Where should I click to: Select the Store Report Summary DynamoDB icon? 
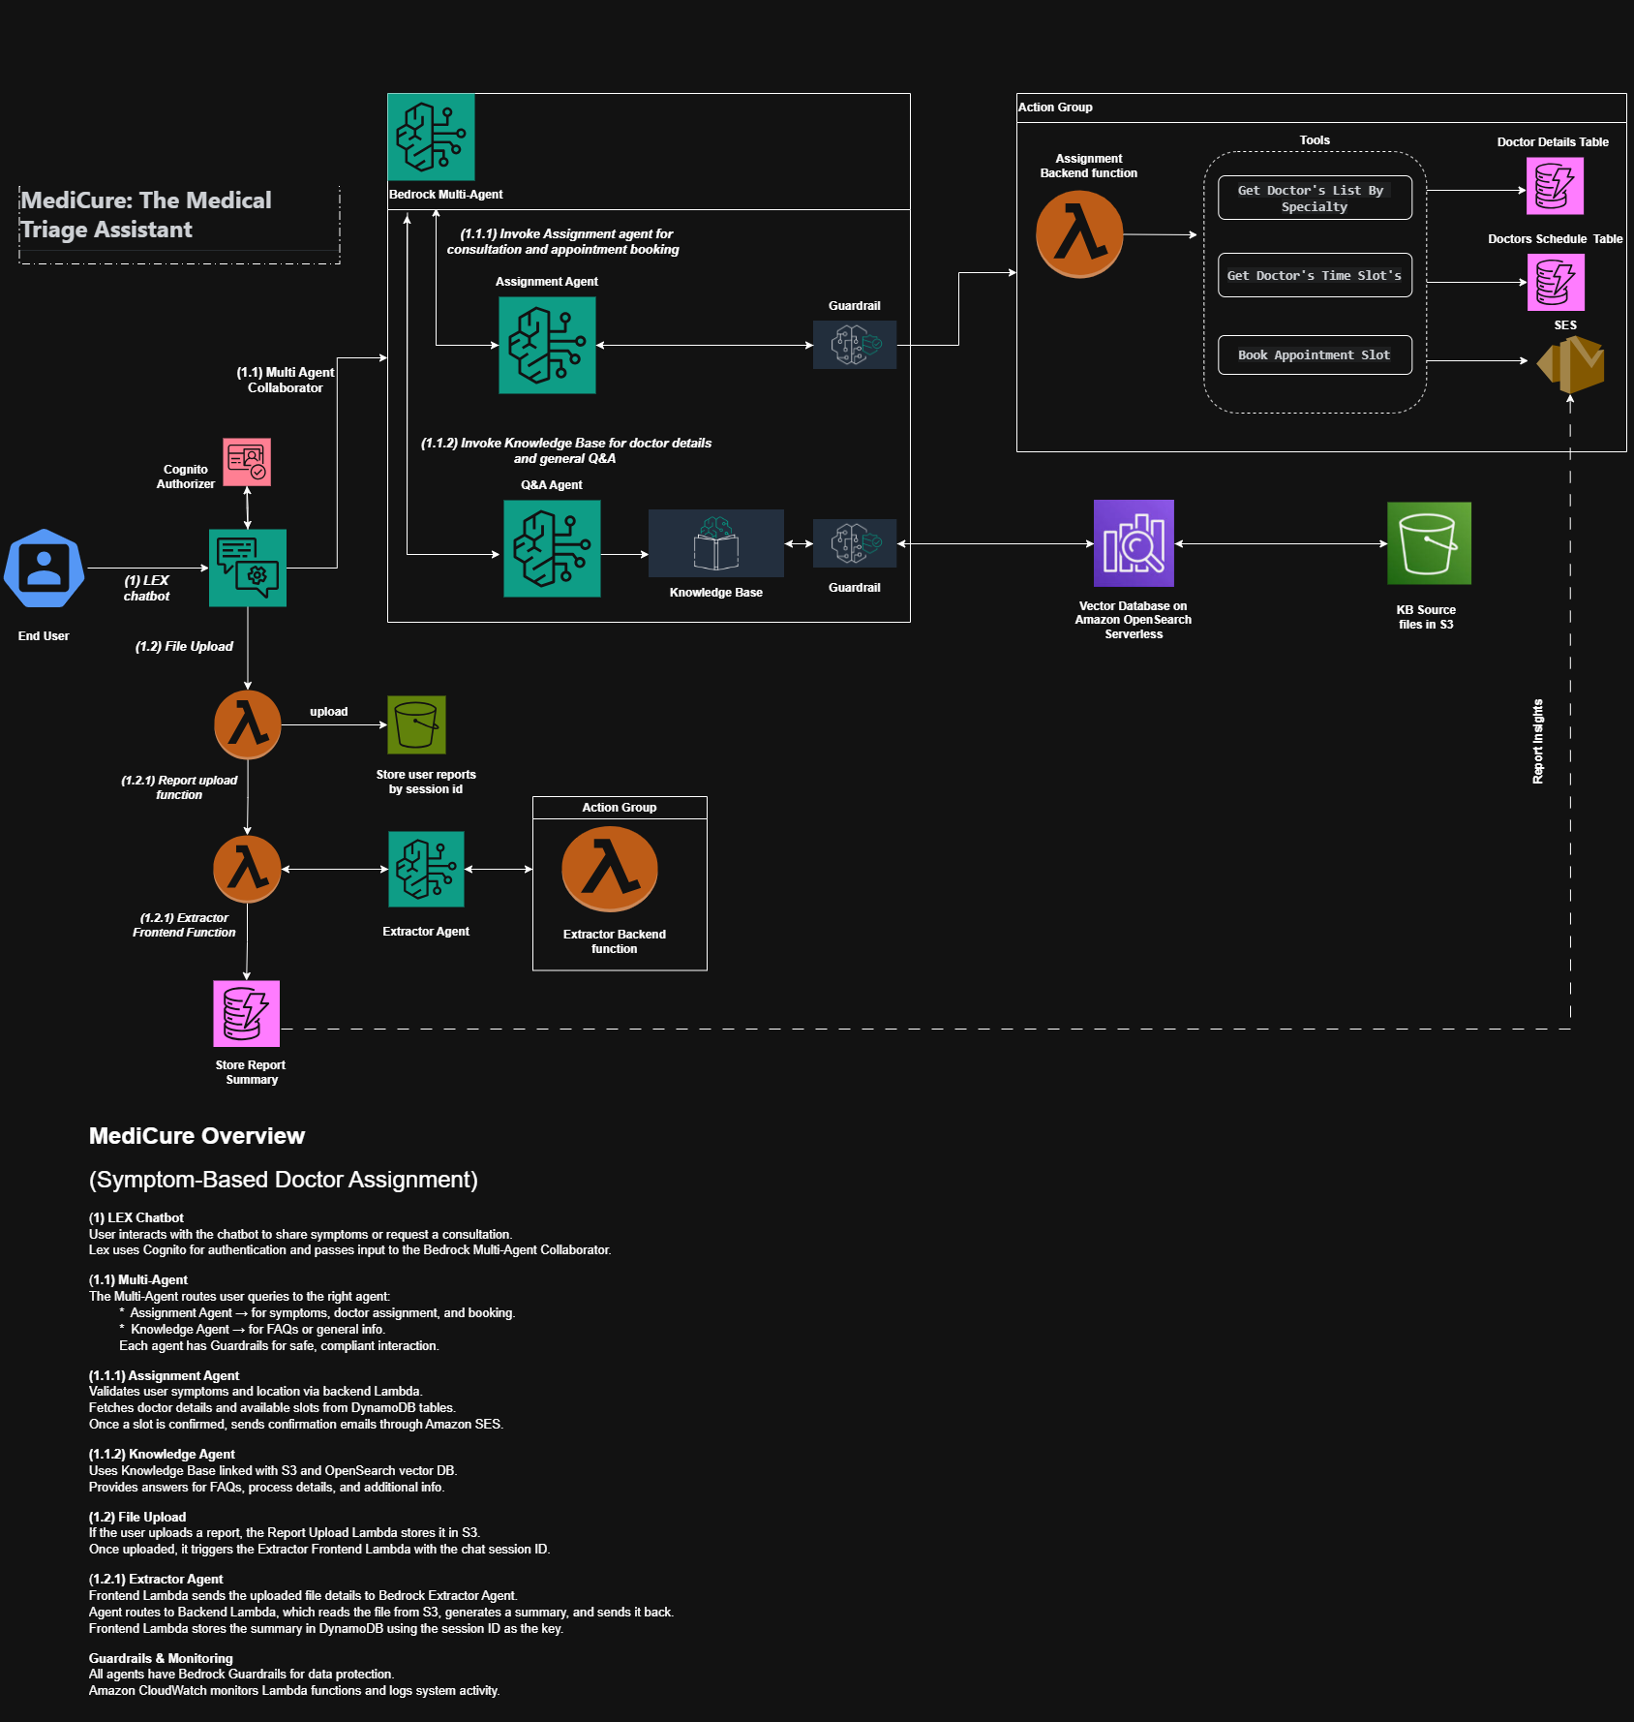pos(247,1013)
